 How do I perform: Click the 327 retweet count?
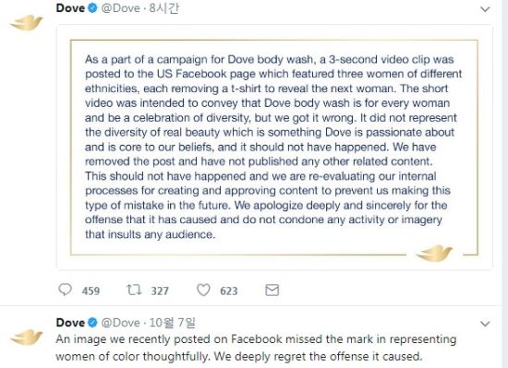click(160, 291)
